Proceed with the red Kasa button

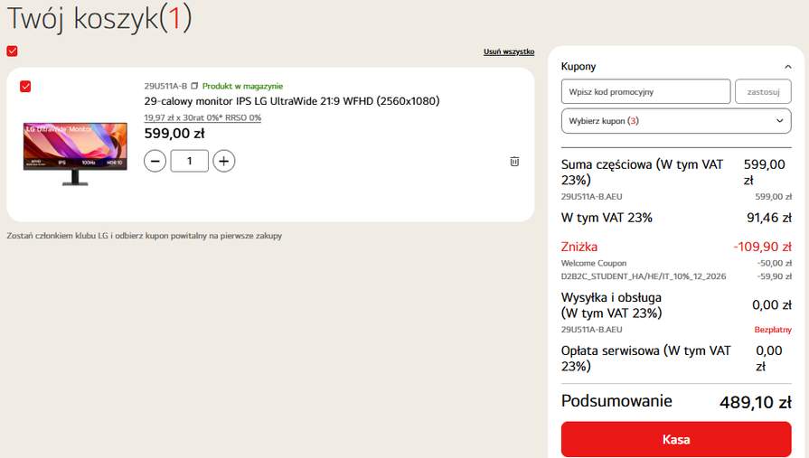(x=676, y=439)
